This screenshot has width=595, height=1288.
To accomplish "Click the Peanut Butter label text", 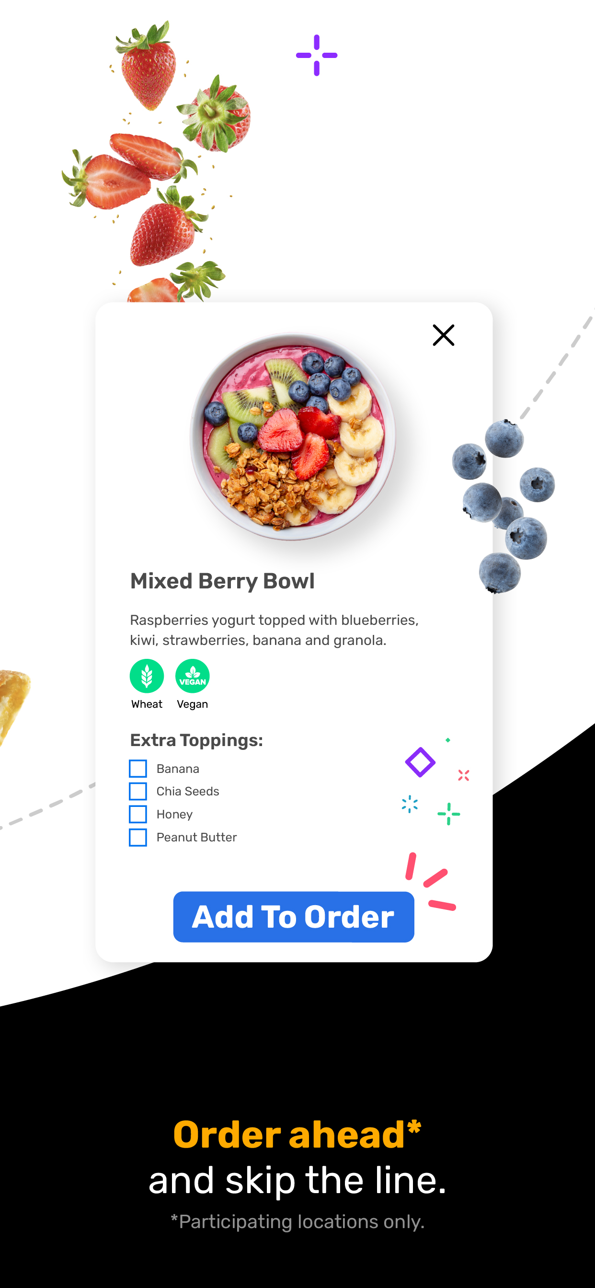I will (x=196, y=837).
